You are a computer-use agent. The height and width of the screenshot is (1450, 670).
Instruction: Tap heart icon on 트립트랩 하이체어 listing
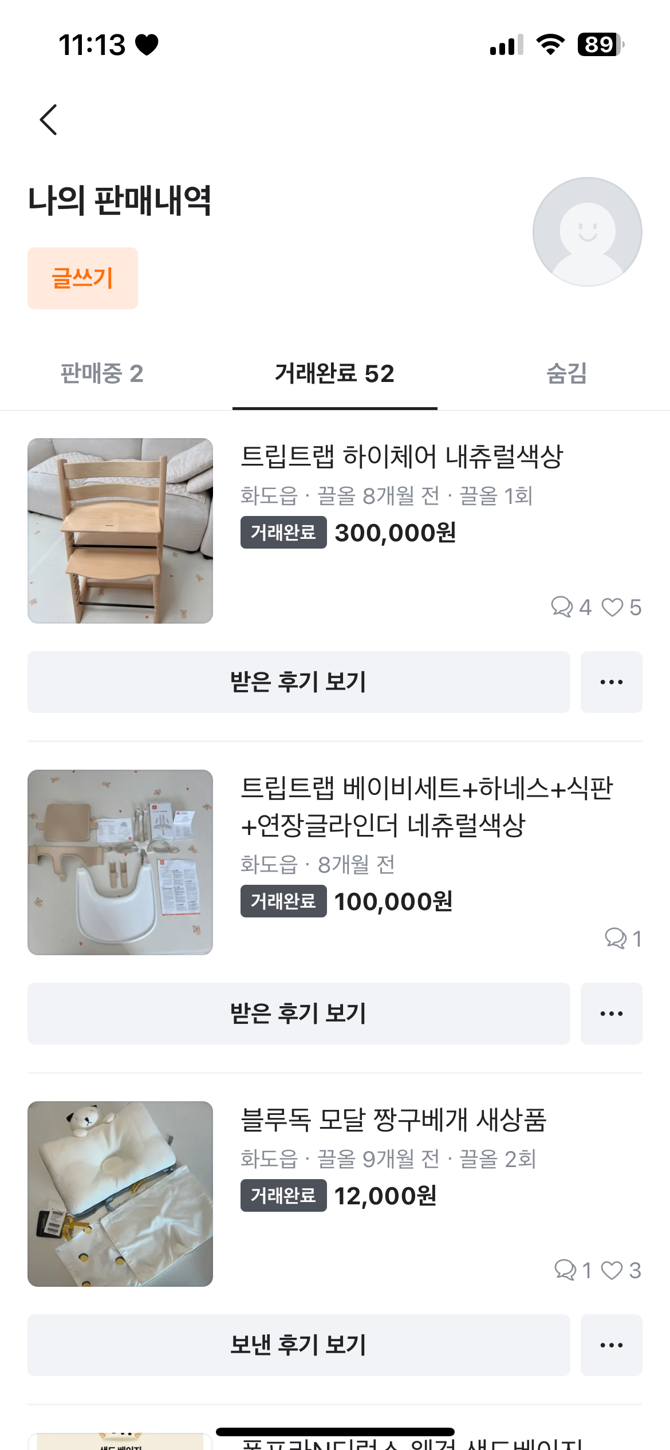coord(612,607)
